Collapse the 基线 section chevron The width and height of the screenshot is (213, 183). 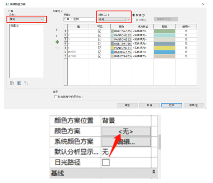153,172
